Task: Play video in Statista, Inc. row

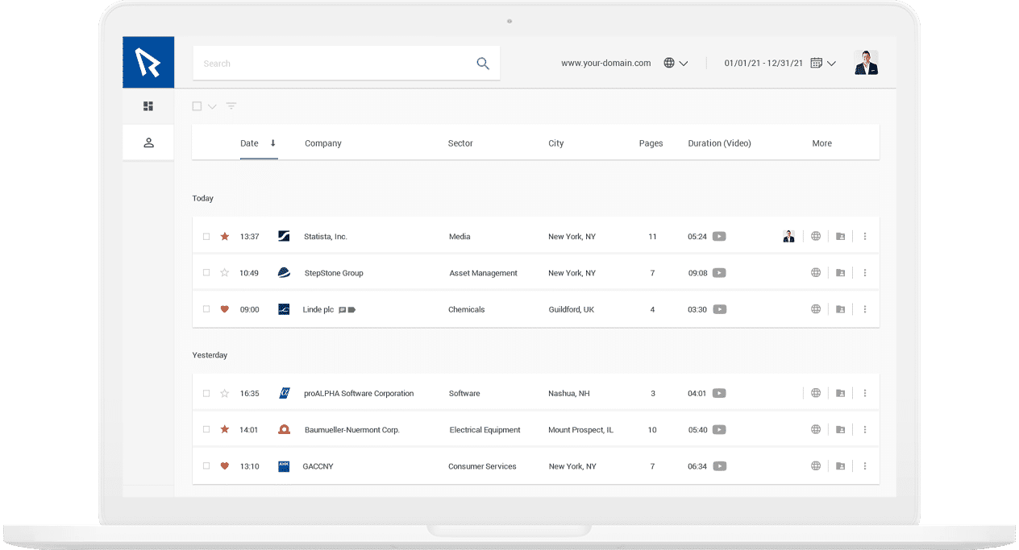Action: pos(719,237)
